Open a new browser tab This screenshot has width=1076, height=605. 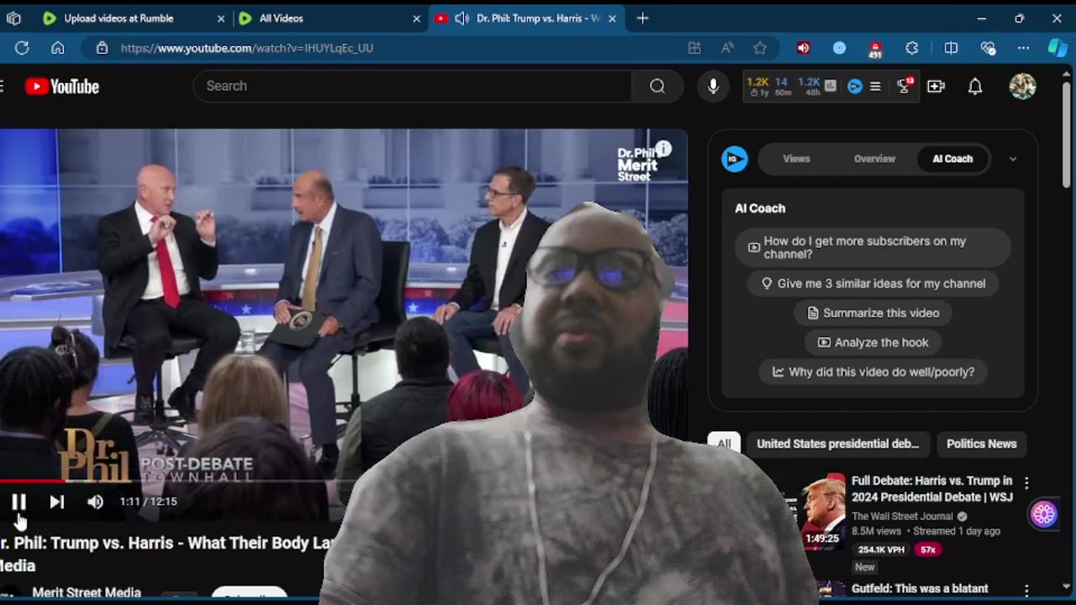(642, 18)
